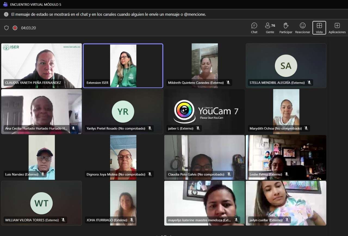The width and height of the screenshot is (348, 236).
Task: Click Stella Mendibil's muted mic icon
Action: pyautogui.click(x=309, y=83)
